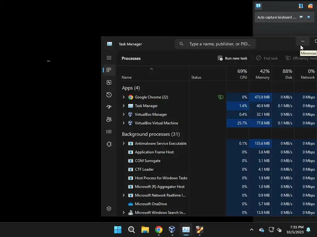The image size is (317, 237).
Task: Expand Microsoft Windows Search Indexer row
Action: click(x=124, y=213)
